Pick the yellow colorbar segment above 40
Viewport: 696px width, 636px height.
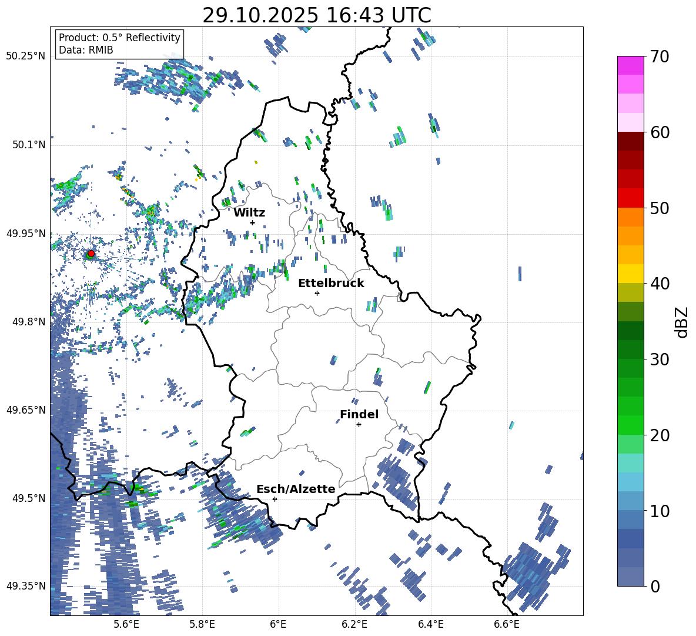631,274
